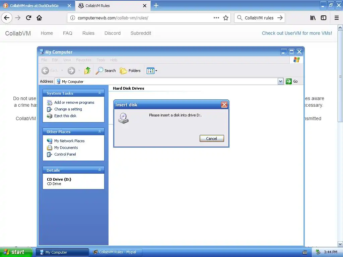This screenshot has height=257, width=343.
Task: Open the Help menu in My Computer
Action: [x=114, y=60]
